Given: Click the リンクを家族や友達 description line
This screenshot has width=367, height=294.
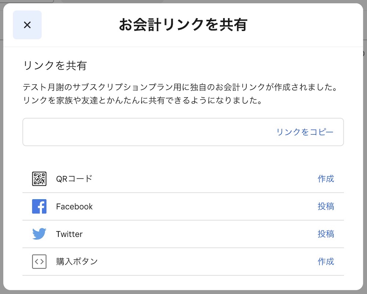Looking at the screenshot, I should (x=142, y=100).
